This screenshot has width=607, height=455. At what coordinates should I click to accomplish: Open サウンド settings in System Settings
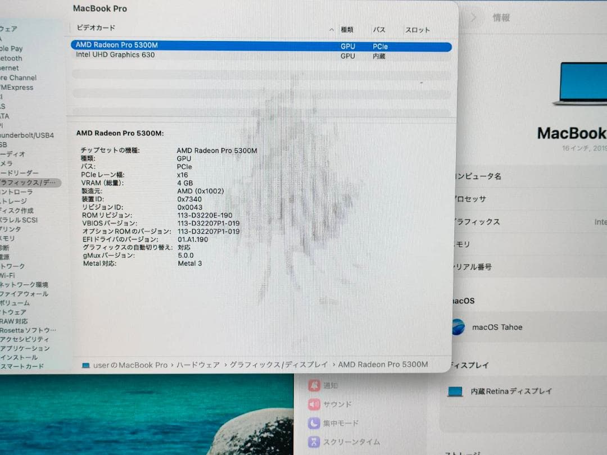[x=338, y=404]
